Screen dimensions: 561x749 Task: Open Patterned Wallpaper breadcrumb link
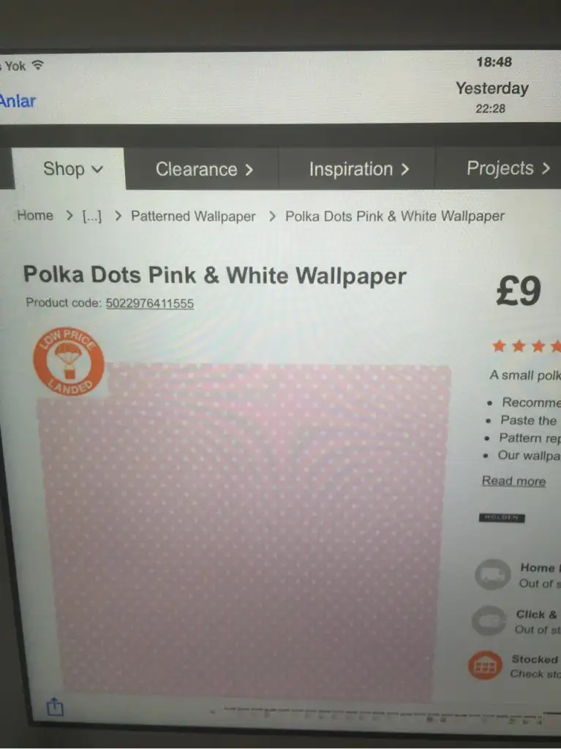tap(193, 217)
